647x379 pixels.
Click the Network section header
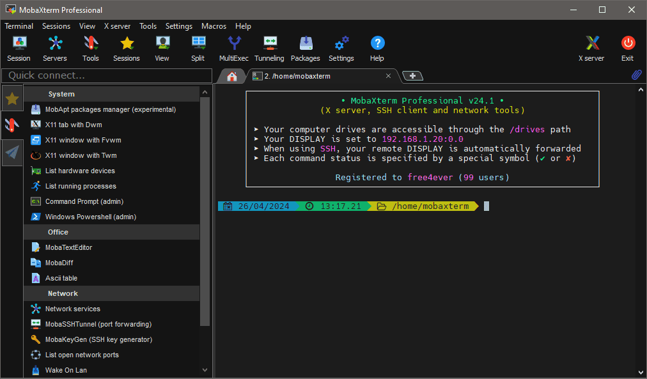tap(111, 293)
